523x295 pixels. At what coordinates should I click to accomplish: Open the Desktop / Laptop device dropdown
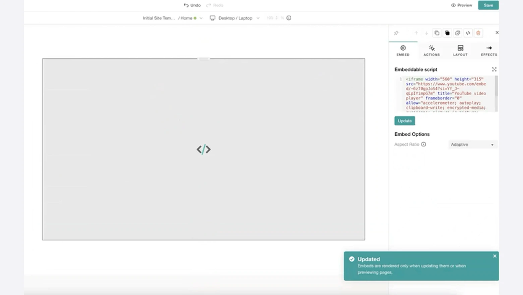235,18
